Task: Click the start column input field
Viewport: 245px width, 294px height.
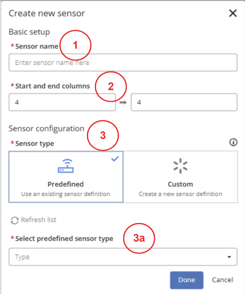Action: (x=62, y=102)
